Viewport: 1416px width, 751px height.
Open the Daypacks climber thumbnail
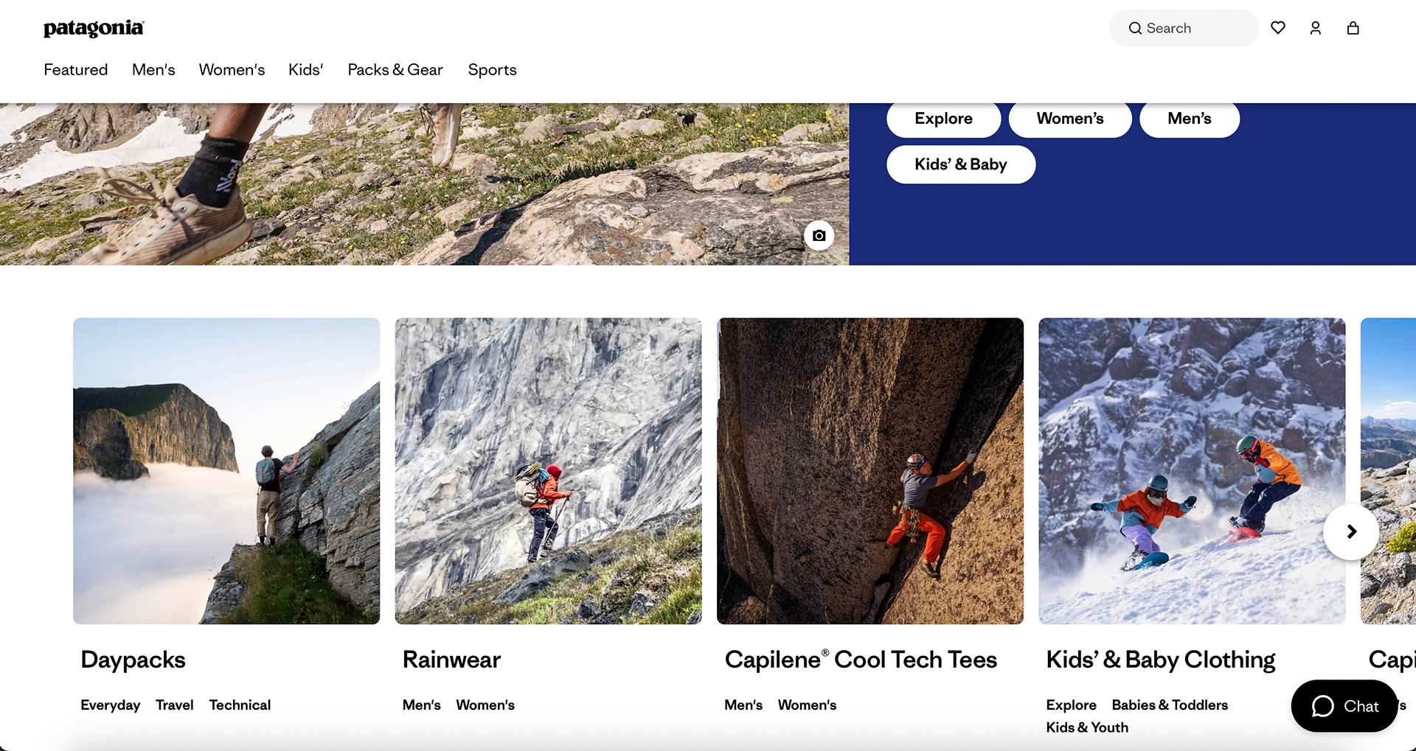[226, 471]
